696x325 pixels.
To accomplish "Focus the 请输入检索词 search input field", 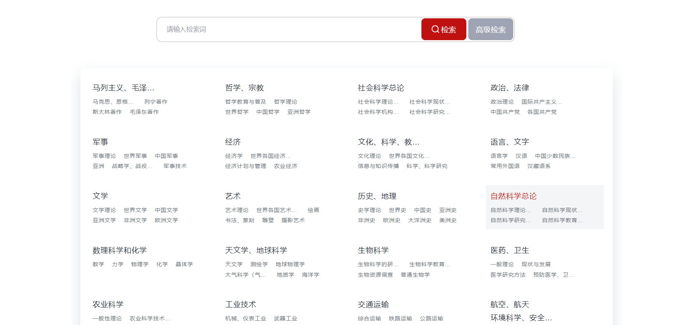I will [x=289, y=29].
